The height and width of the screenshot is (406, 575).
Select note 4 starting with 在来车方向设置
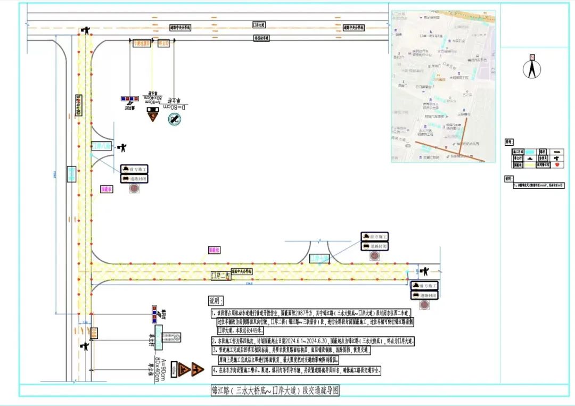(x=297, y=370)
